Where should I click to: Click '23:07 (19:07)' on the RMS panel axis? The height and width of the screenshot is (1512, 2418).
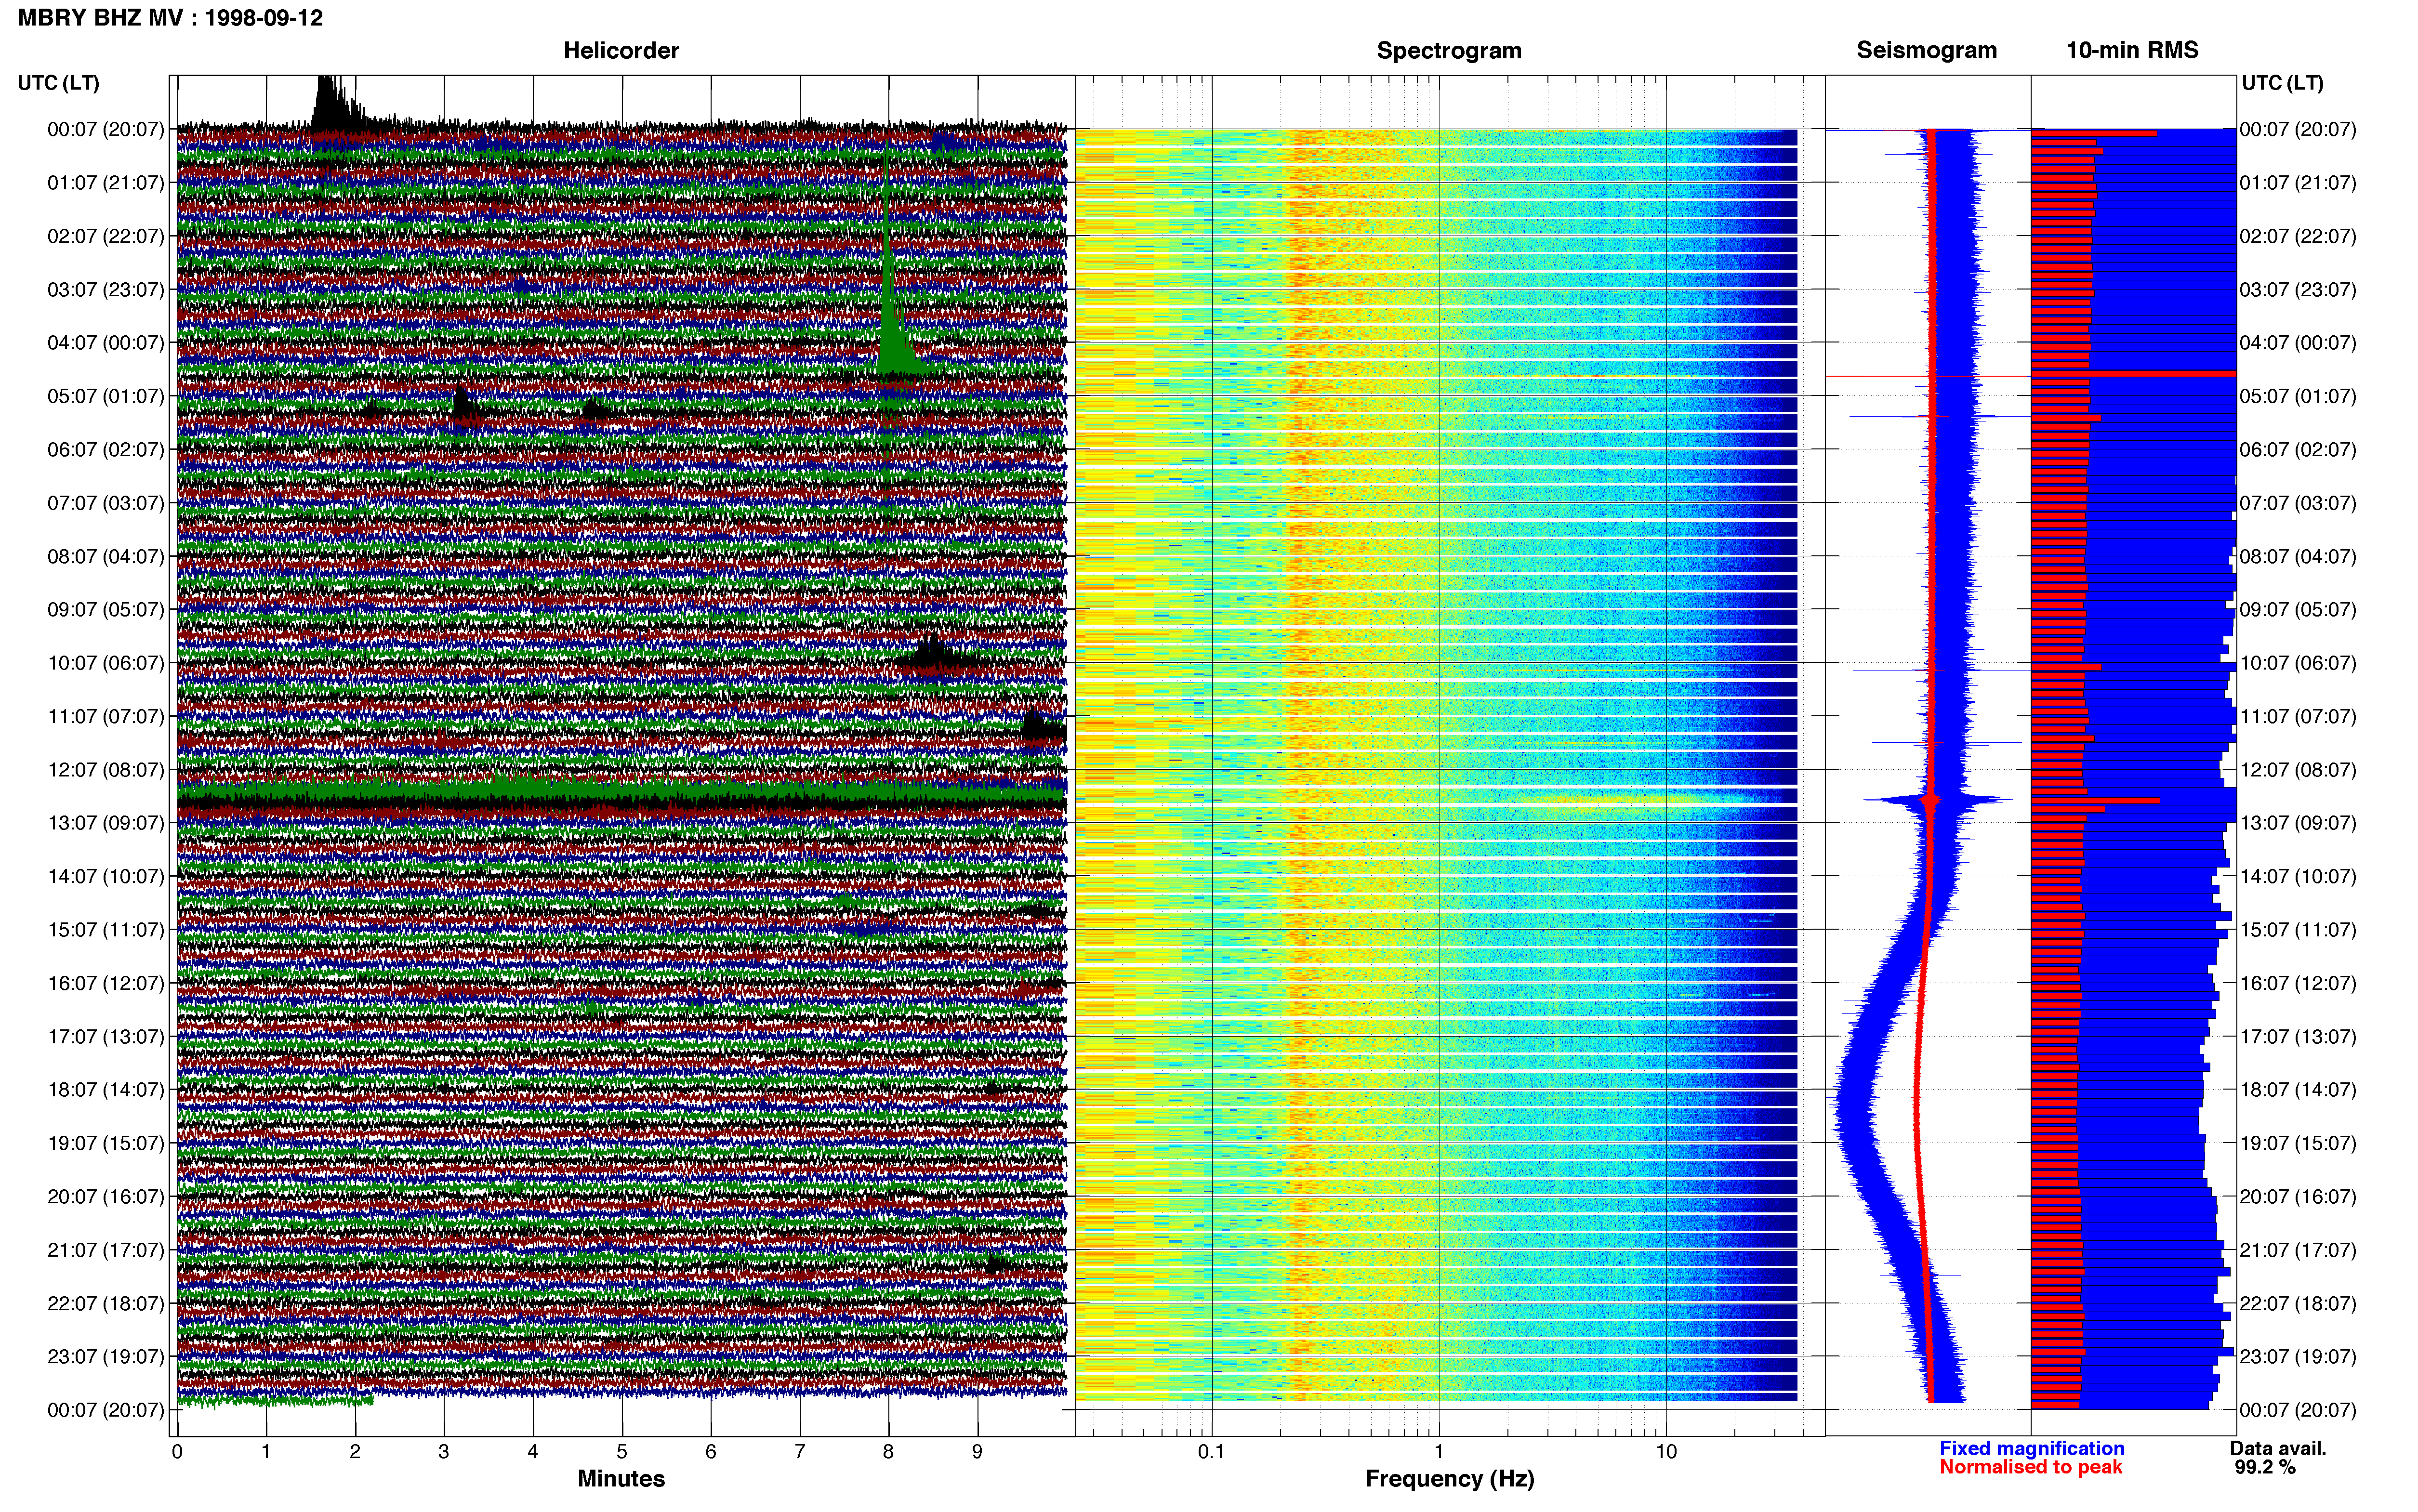point(2298,1357)
